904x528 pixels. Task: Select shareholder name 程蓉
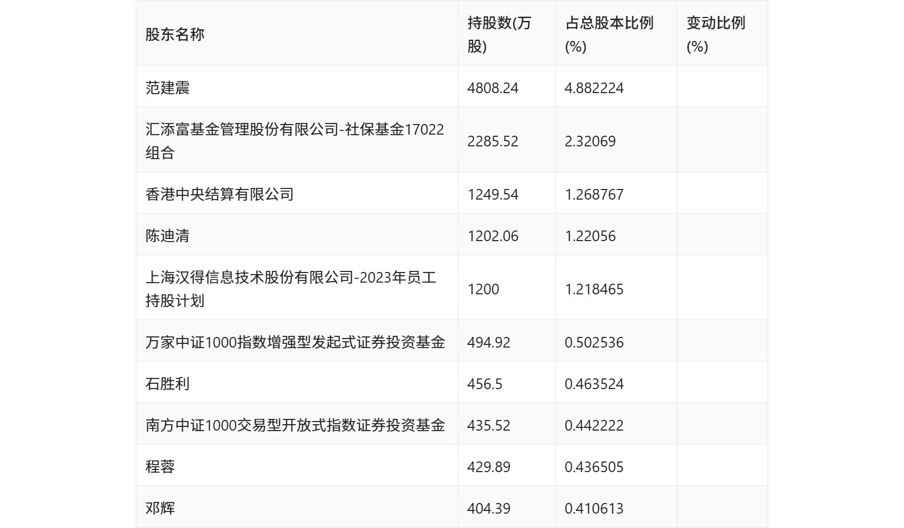click(160, 467)
